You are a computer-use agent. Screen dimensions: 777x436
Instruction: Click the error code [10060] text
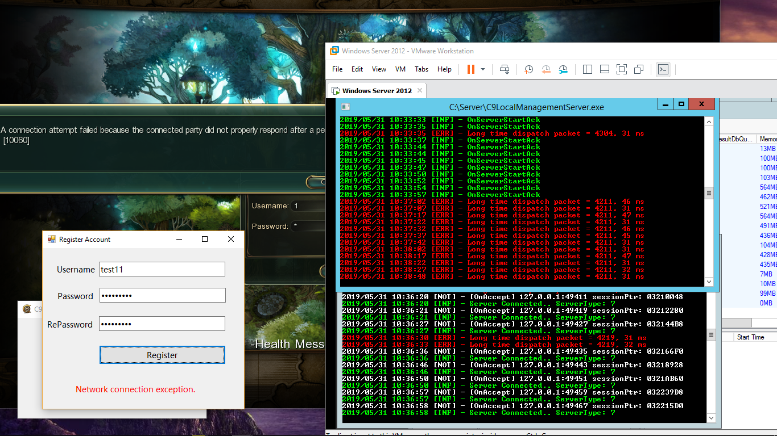pos(16,140)
